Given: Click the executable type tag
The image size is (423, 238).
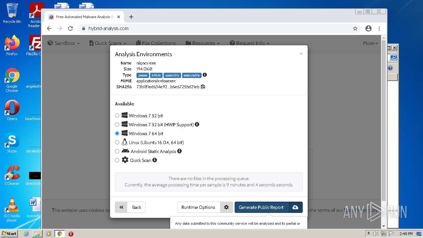Looking at the screenshot, I should [x=192, y=75].
